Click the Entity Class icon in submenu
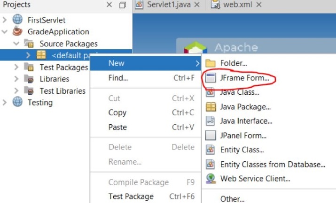The height and width of the screenshot is (203, 336). 211,150
